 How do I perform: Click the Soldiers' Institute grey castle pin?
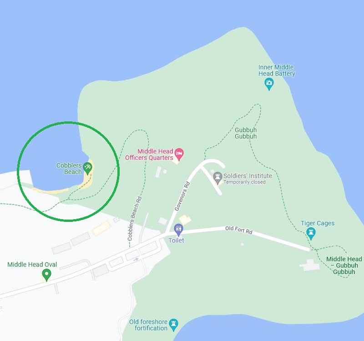217,178
